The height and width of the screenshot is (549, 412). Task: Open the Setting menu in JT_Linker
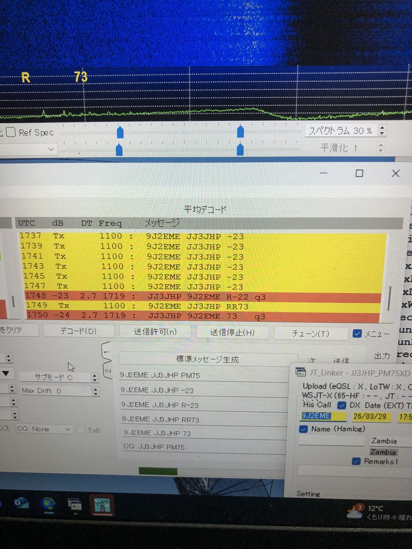click(x=309, y=494)
